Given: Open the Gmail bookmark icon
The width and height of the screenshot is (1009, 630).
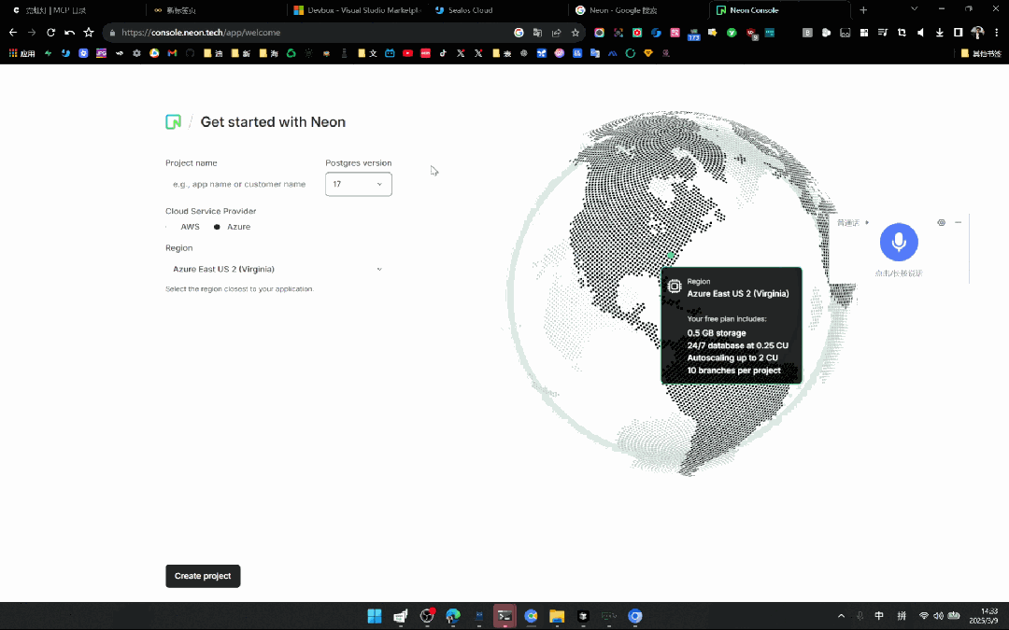Looking at the screenshot, I should point(172,53).
